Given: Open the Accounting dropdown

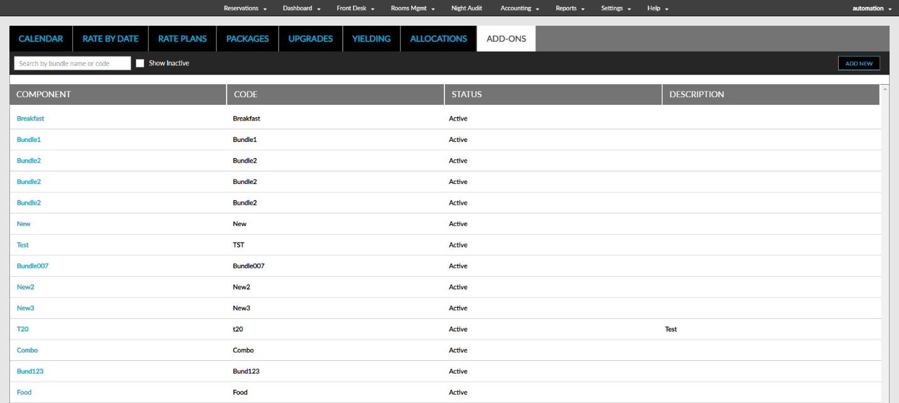Looking at the screenshot, I should 516,8.
